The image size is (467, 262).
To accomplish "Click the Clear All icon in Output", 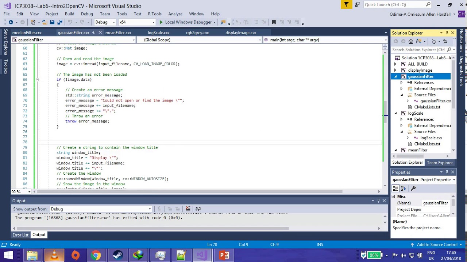I will pyautogui.click(x=188, y=209).
